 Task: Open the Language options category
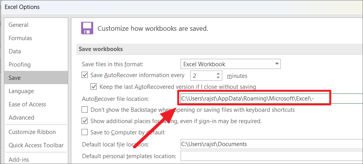[x=36, y=91]
